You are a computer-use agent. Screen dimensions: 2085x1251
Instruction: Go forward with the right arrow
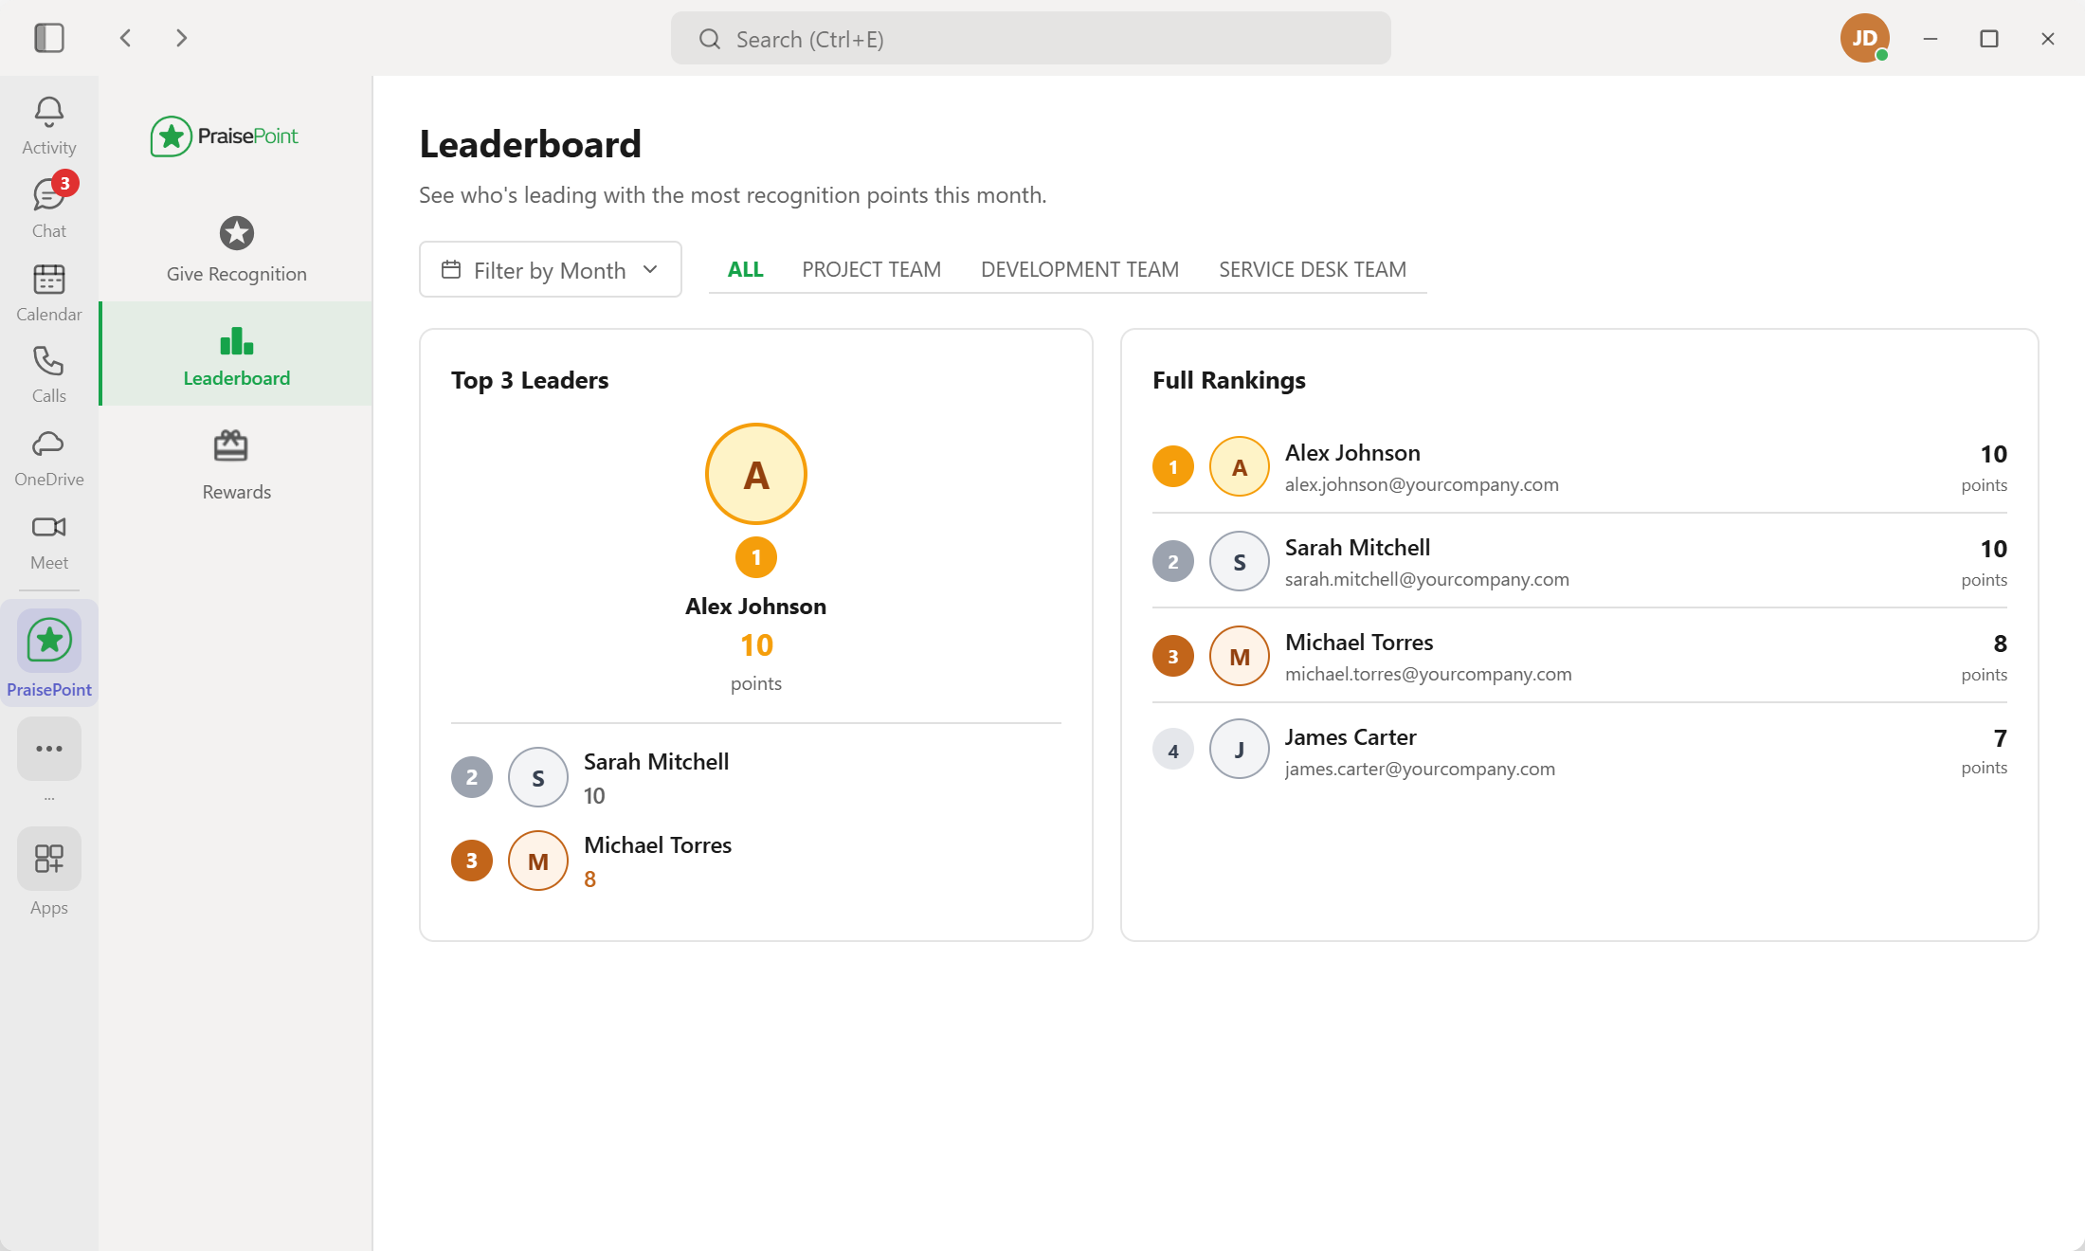pos(181,38)
